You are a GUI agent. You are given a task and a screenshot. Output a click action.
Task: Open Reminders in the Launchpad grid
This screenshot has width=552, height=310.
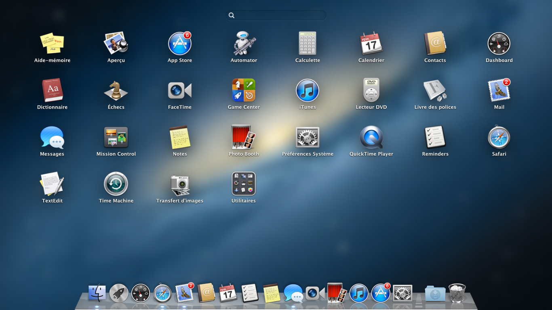tap(435, 137)
